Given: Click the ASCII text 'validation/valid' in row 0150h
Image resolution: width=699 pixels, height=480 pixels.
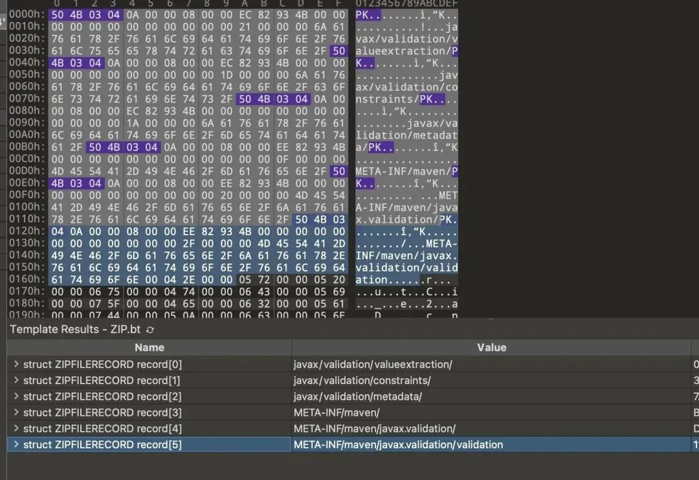Looking at the screenshot, I should tap(406, 268).
